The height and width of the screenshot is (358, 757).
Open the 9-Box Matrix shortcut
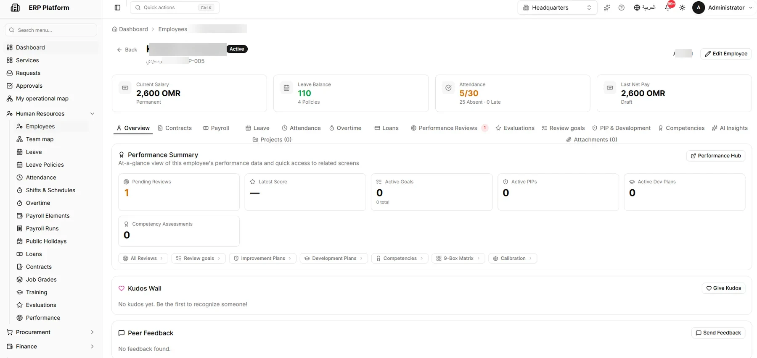coord(458,259)
